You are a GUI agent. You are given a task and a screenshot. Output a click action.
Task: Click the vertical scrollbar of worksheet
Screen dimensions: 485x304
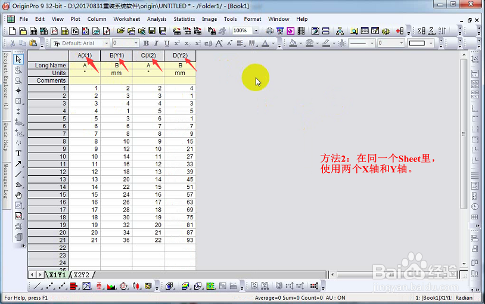click(x=464, y=134)
